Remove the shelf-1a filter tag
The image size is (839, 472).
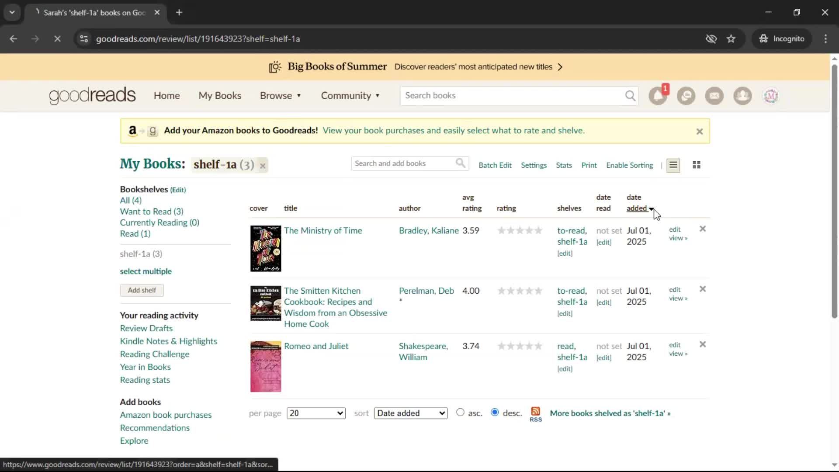[x=263, y=166]
